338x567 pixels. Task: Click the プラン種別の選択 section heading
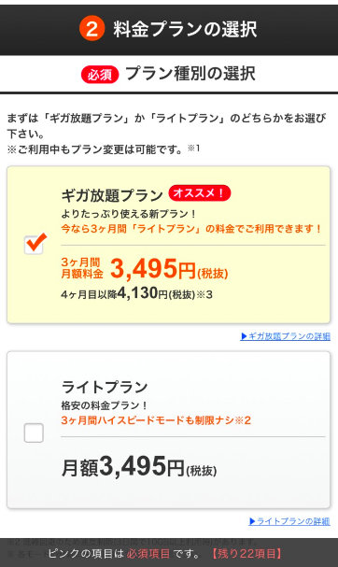coord(190,74)
